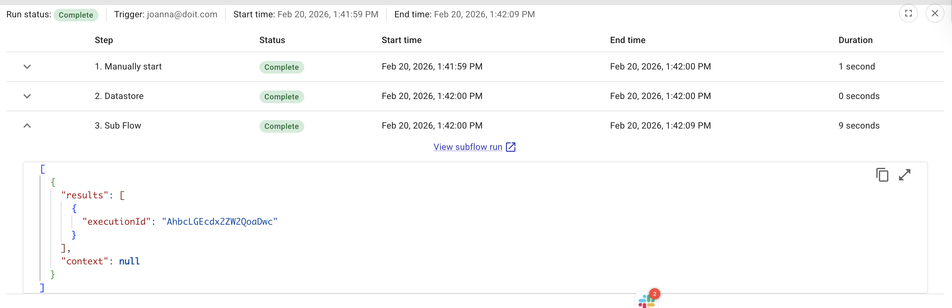Click the Complete badge on the Sub Flow step
The image size is (952, 308).
tap(282, 126)
